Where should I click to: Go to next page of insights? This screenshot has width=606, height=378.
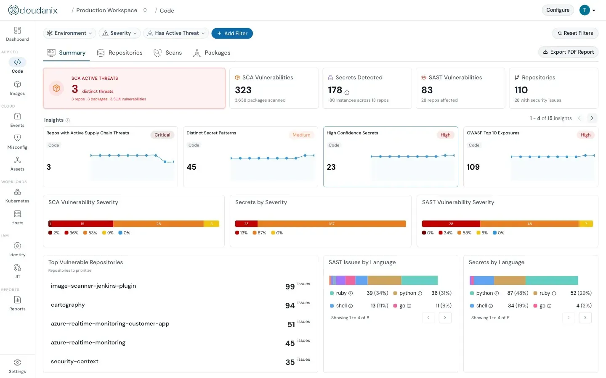click(592, 118)
